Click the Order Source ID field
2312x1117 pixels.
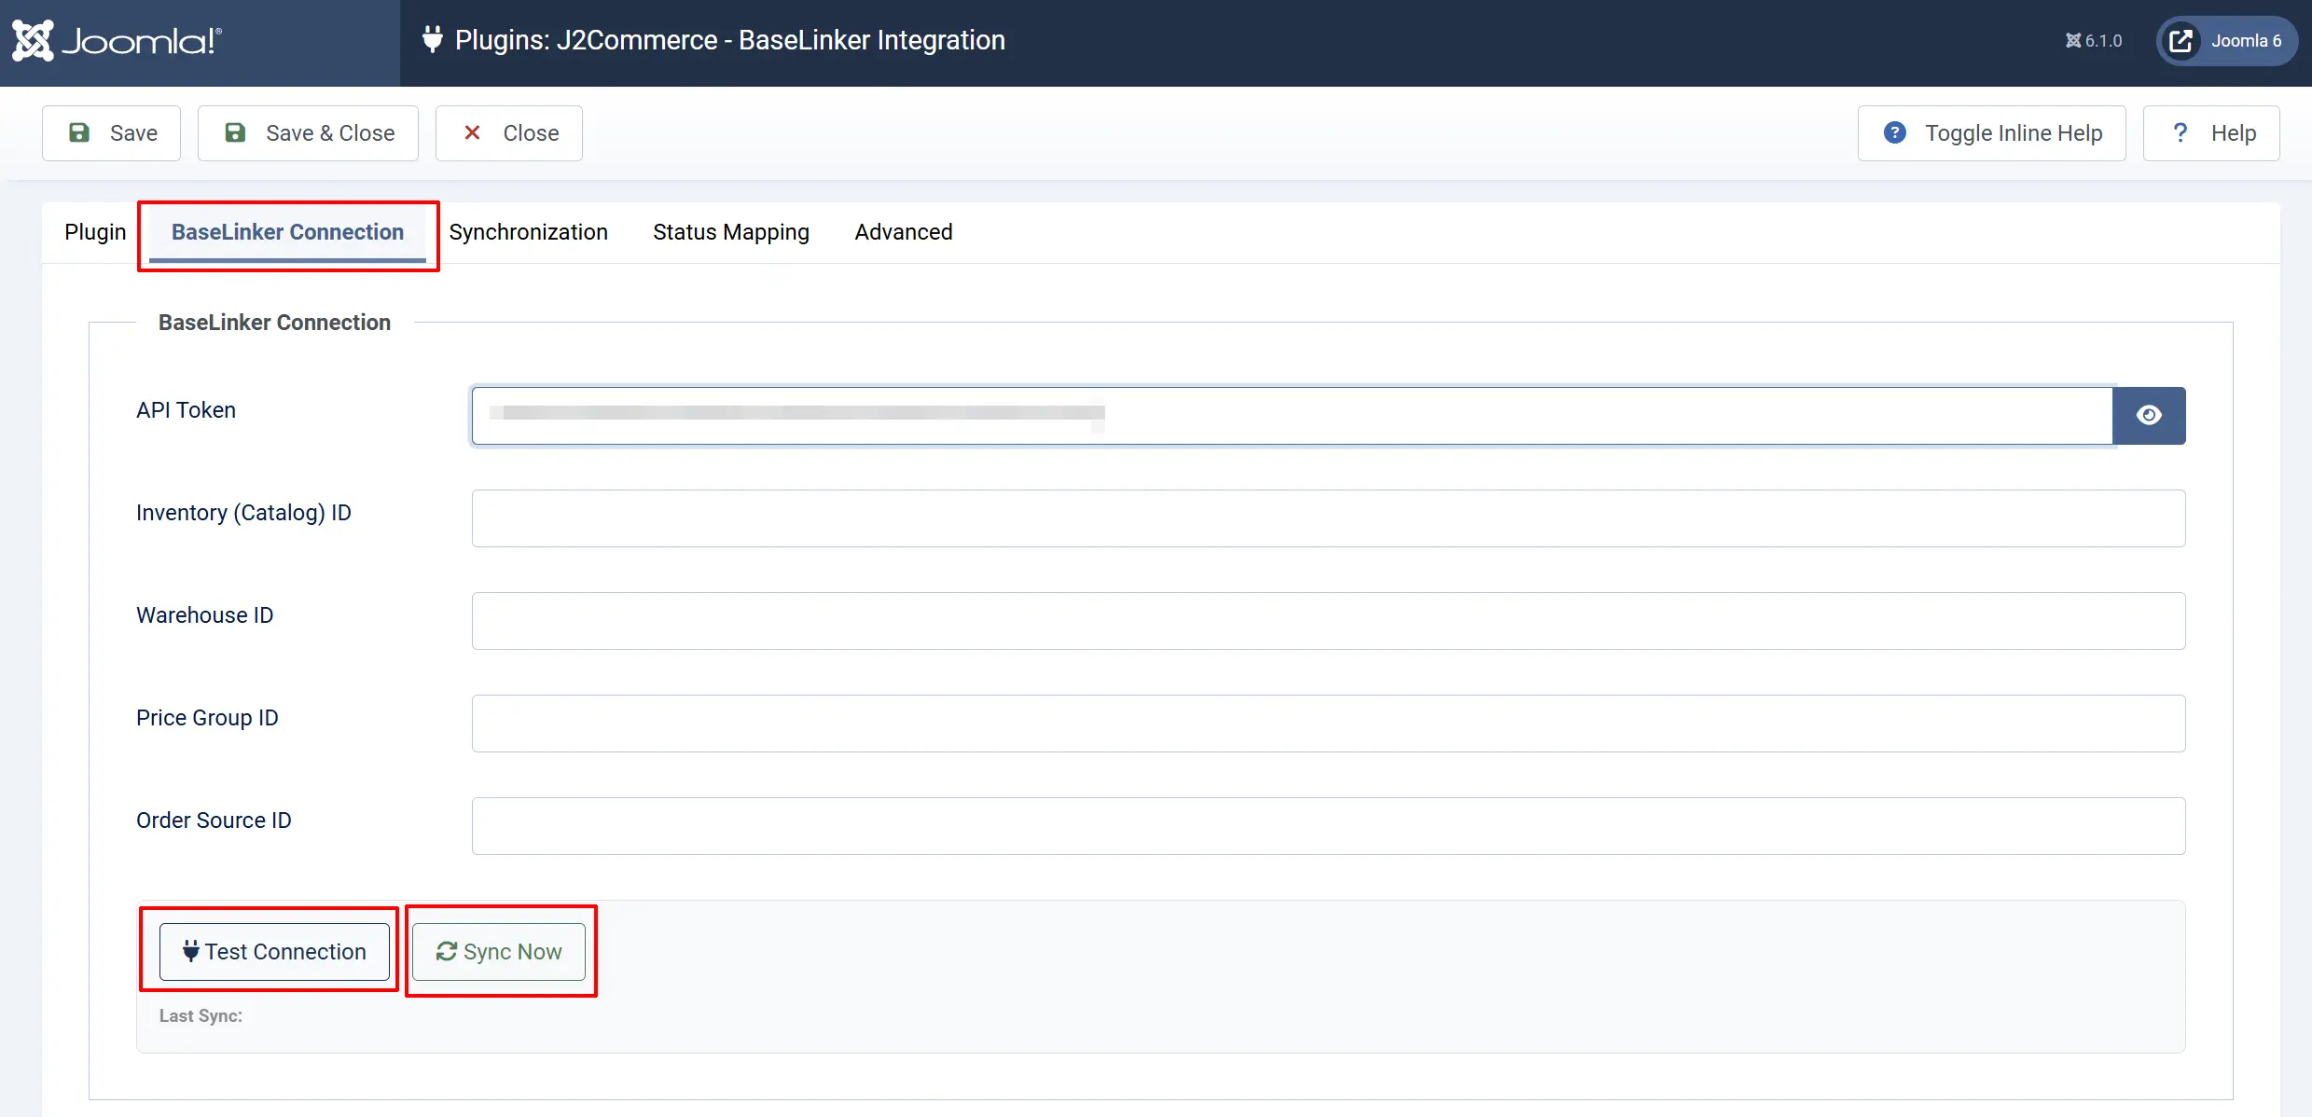(x=1328, y=826)
